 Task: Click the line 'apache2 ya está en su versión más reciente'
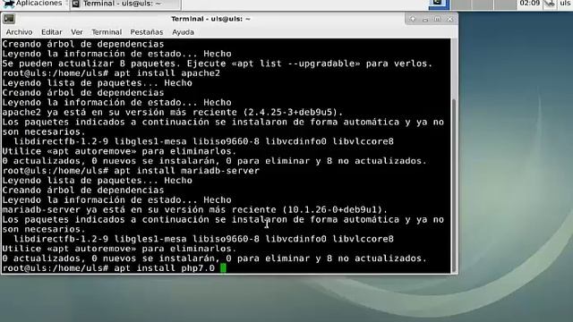(x=173, y=112)
